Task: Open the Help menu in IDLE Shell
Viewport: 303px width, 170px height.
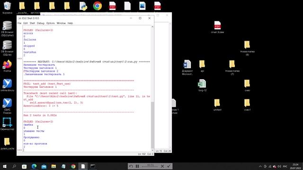Action: [70, 23]
